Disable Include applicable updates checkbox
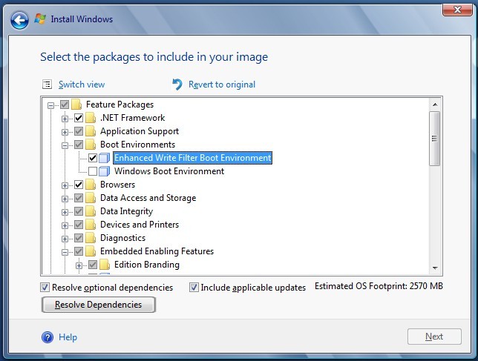The image size is (478, 361). [194, 288]
